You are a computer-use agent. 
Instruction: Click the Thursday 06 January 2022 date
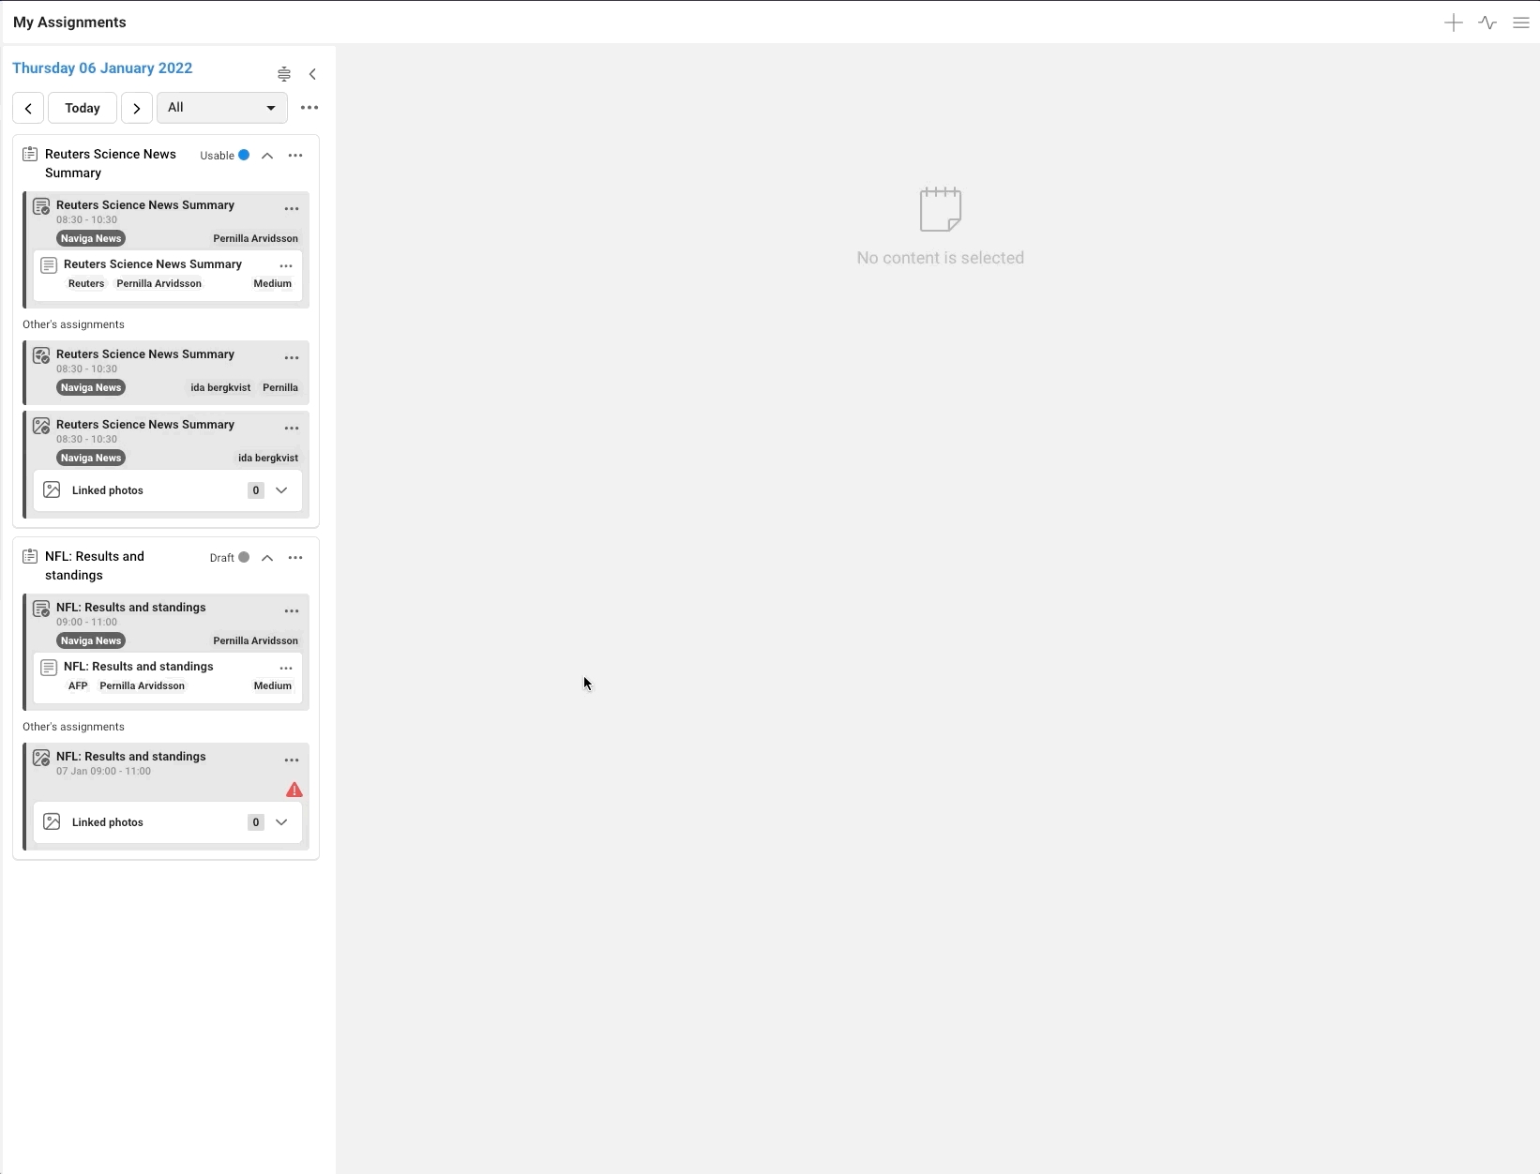click(102, 68)
